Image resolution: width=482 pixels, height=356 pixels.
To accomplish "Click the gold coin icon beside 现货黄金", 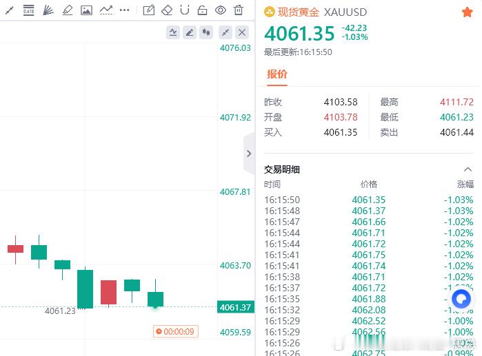I will [270, 12].
